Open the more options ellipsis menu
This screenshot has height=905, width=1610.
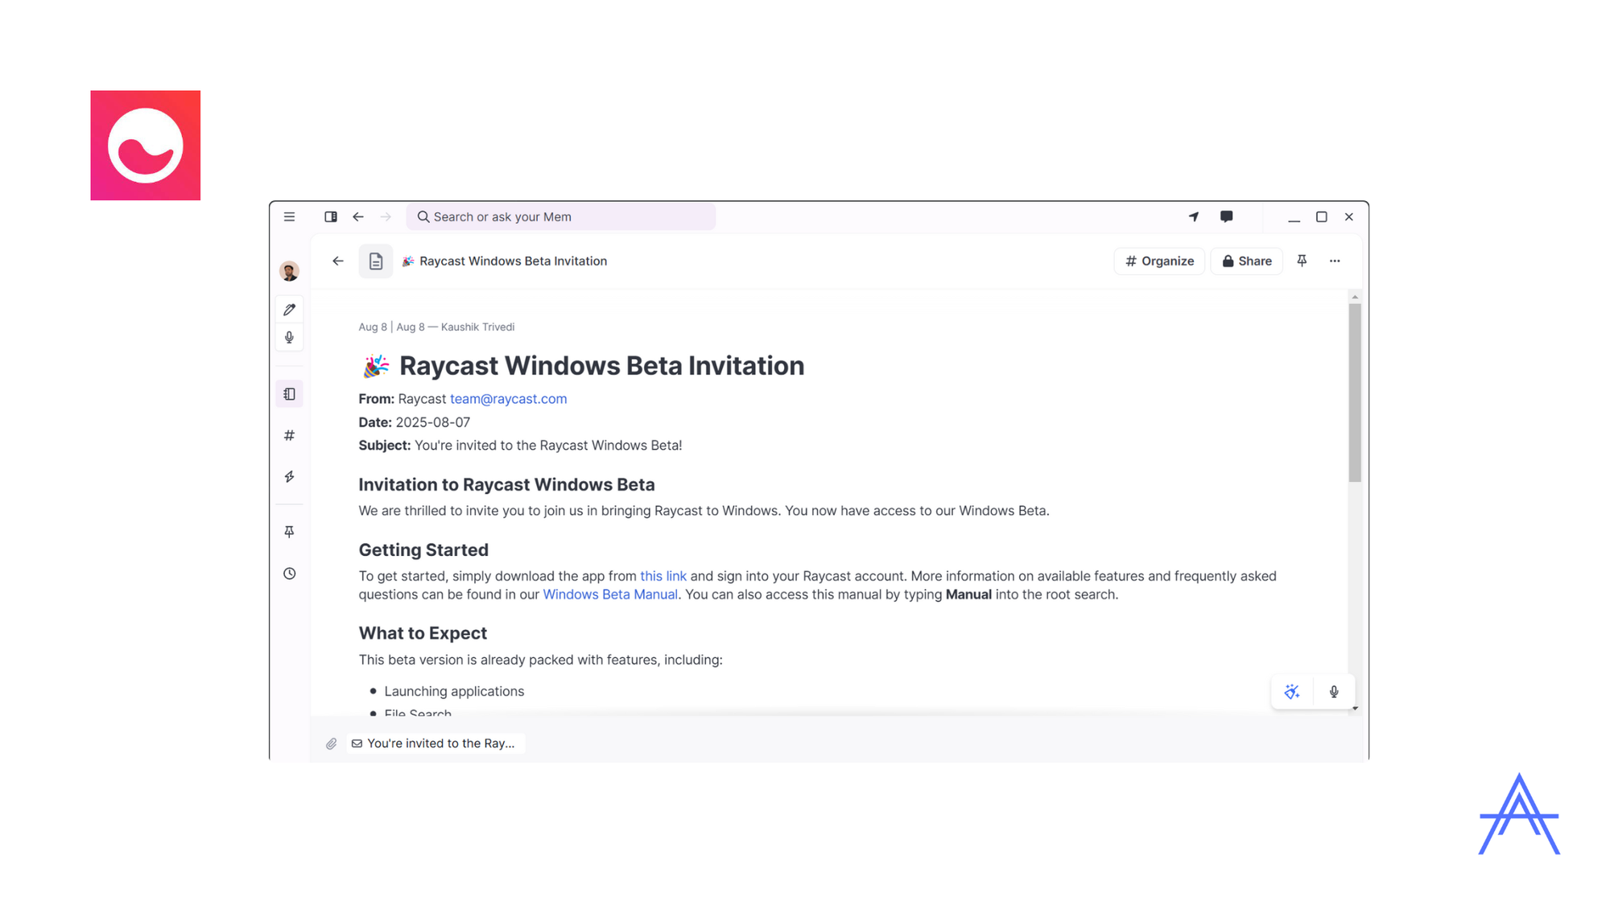click(1335, 261)
